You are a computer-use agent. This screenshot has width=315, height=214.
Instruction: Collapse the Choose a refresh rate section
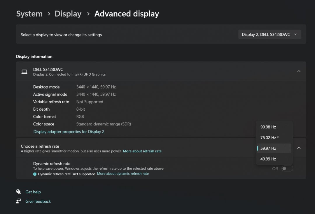(x=299, y=148)
